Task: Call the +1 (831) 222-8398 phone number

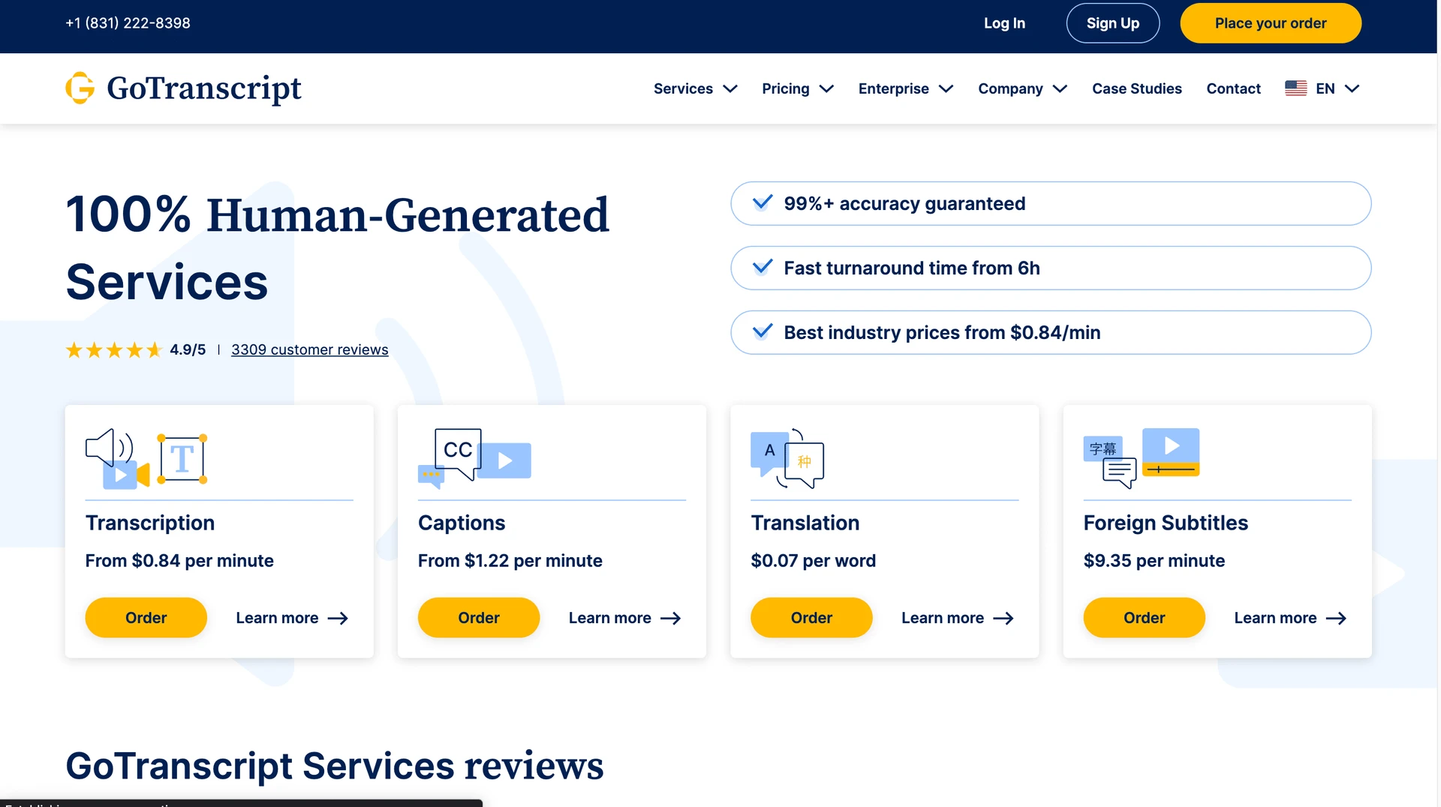Action: pyautogui.click(x=128, y=23)
